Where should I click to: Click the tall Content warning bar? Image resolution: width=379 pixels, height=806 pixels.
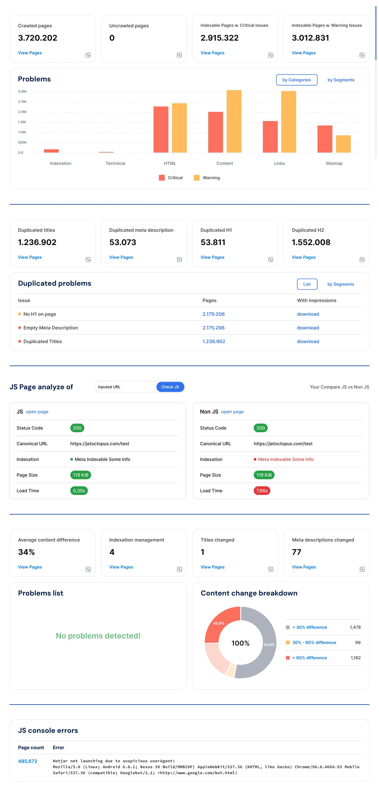coord(234,121)
